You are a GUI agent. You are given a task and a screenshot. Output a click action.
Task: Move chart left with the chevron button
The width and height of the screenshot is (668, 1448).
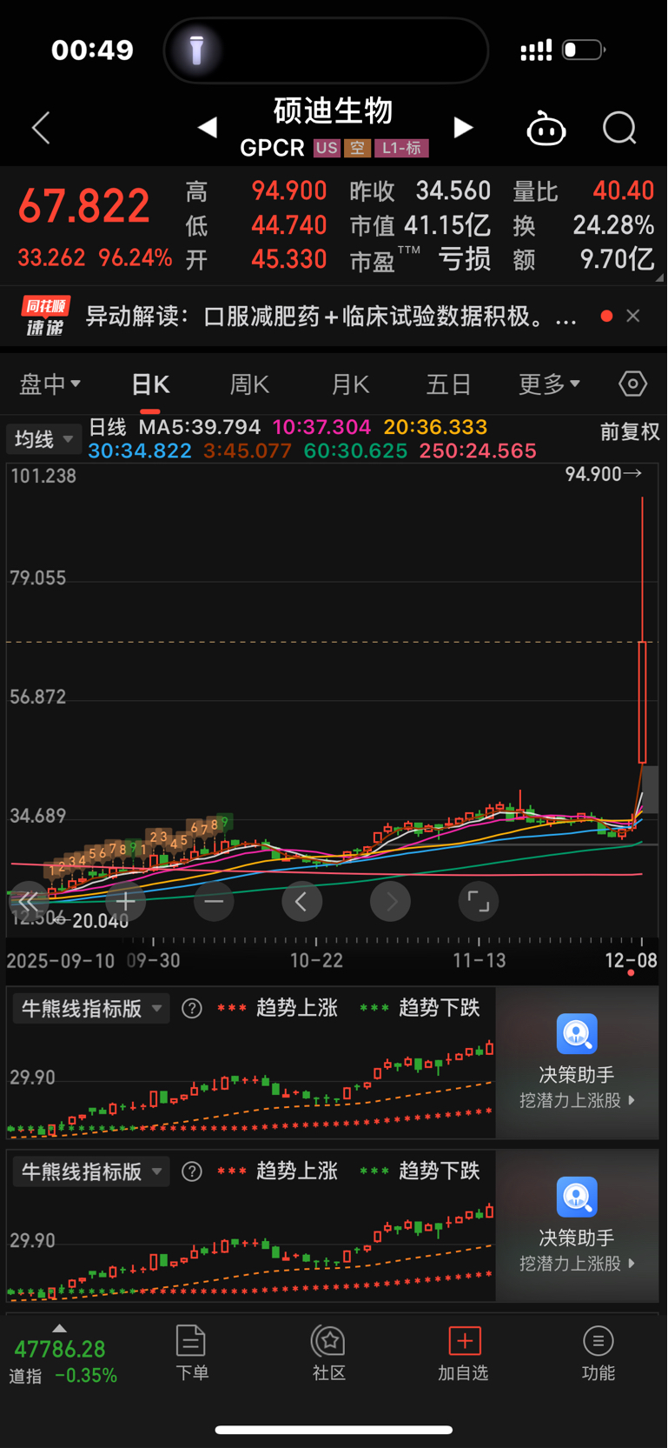(x=301, y=901)
